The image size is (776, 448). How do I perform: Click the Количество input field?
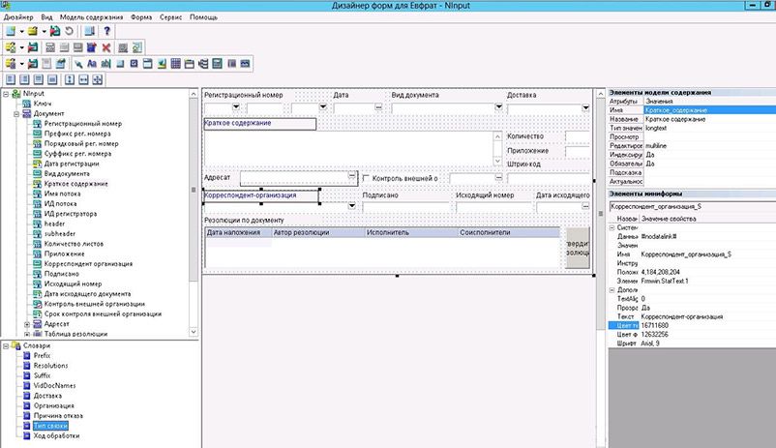tap(578, 136)
